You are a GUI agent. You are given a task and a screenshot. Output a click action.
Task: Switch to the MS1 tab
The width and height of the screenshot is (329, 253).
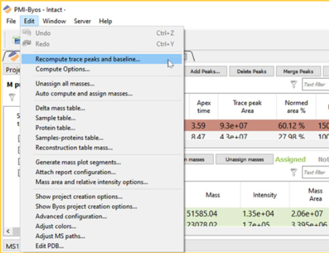12,246
